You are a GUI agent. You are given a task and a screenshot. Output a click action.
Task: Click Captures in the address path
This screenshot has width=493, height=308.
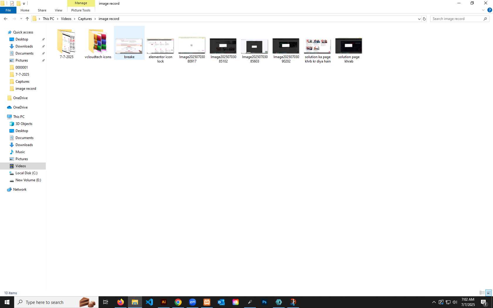point(85,19)
